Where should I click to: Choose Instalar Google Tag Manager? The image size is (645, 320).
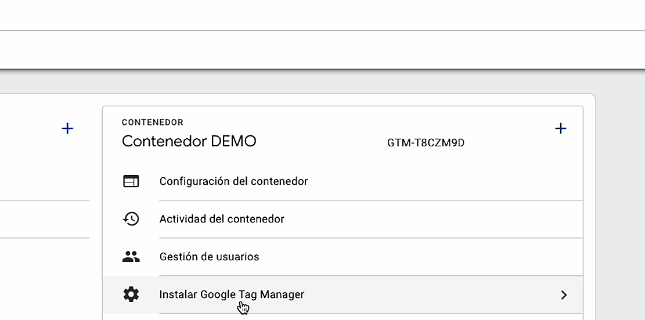(232, 294)
